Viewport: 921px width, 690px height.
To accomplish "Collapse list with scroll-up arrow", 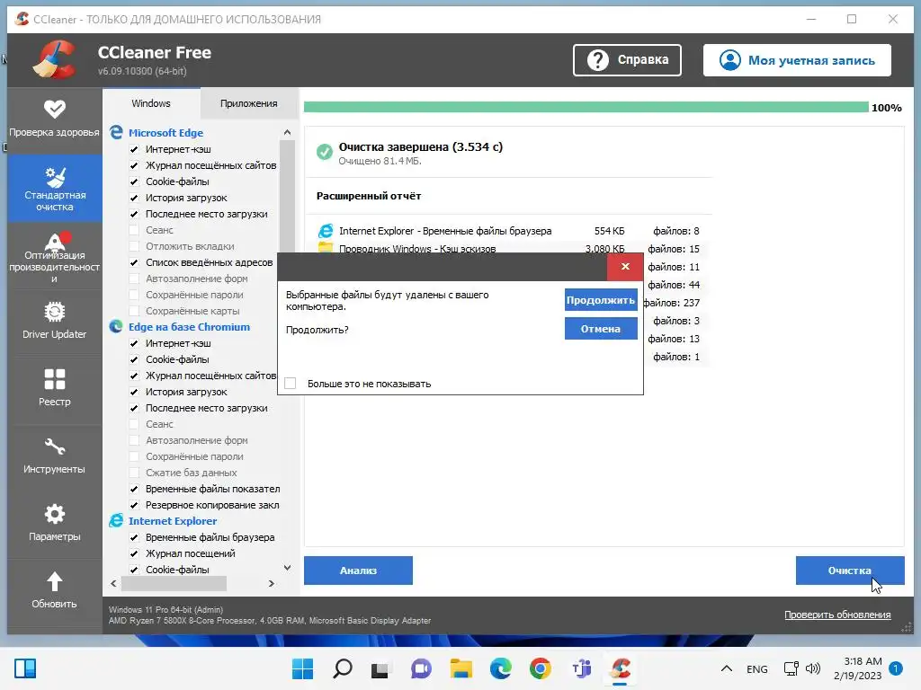I will (x=287, y=132).
